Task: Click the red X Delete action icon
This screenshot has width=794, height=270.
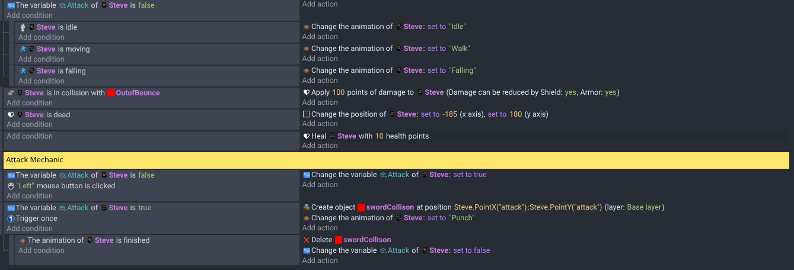Action: coord(306,240)
